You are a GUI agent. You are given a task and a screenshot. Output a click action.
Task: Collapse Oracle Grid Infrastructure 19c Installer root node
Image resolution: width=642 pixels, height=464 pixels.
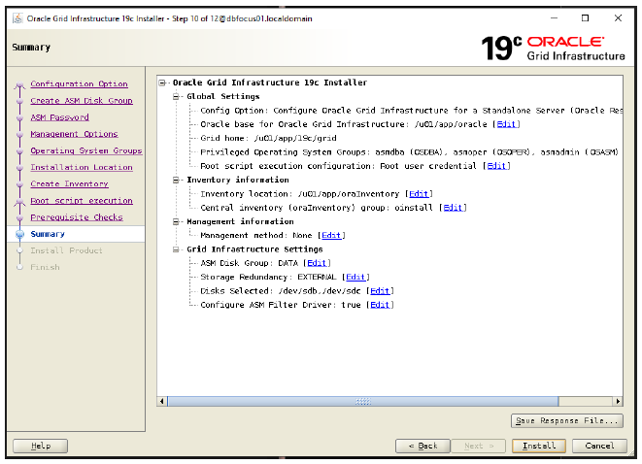tap(162, 83)
